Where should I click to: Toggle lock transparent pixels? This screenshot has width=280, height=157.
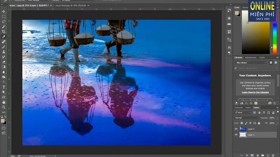pyautogui.click(x=241, y=123)
